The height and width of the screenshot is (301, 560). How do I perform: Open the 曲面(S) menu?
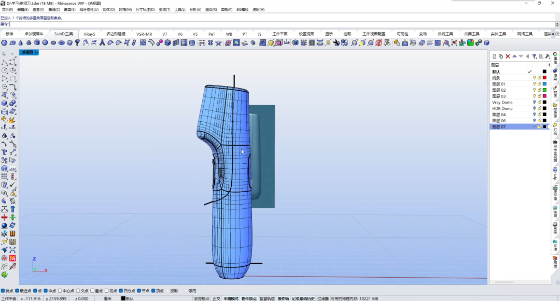[x=70, y=9]
